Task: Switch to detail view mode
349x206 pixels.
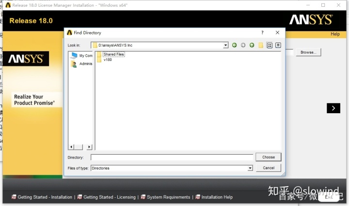Action: [278, 45]
